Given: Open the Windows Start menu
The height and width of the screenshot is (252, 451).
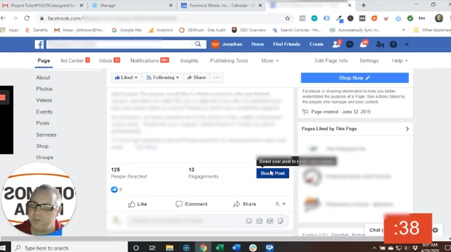Looking at the screenshot, I should 4,248.
